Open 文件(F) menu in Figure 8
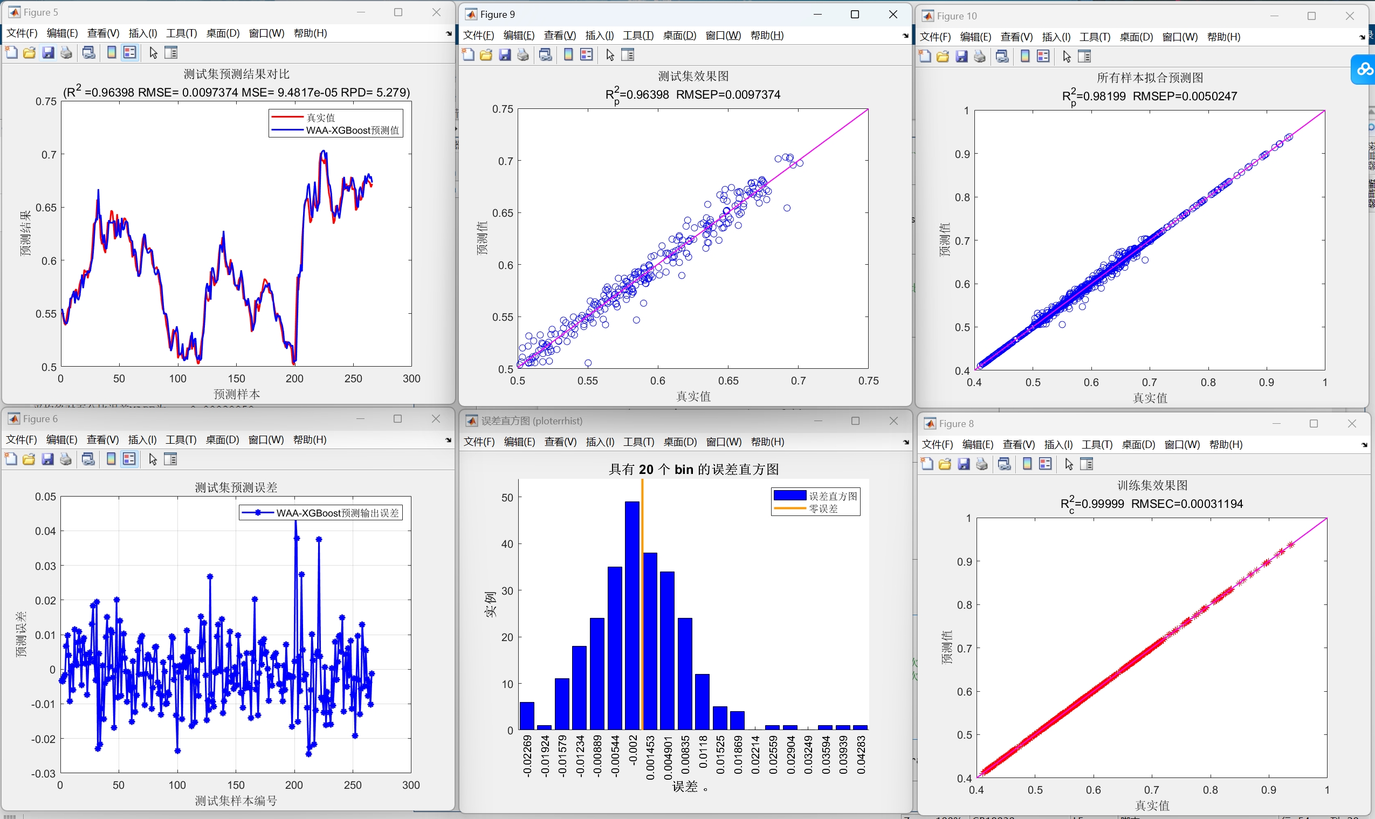1375x819 pixels. pyautogui.click(x=938, y=445)
